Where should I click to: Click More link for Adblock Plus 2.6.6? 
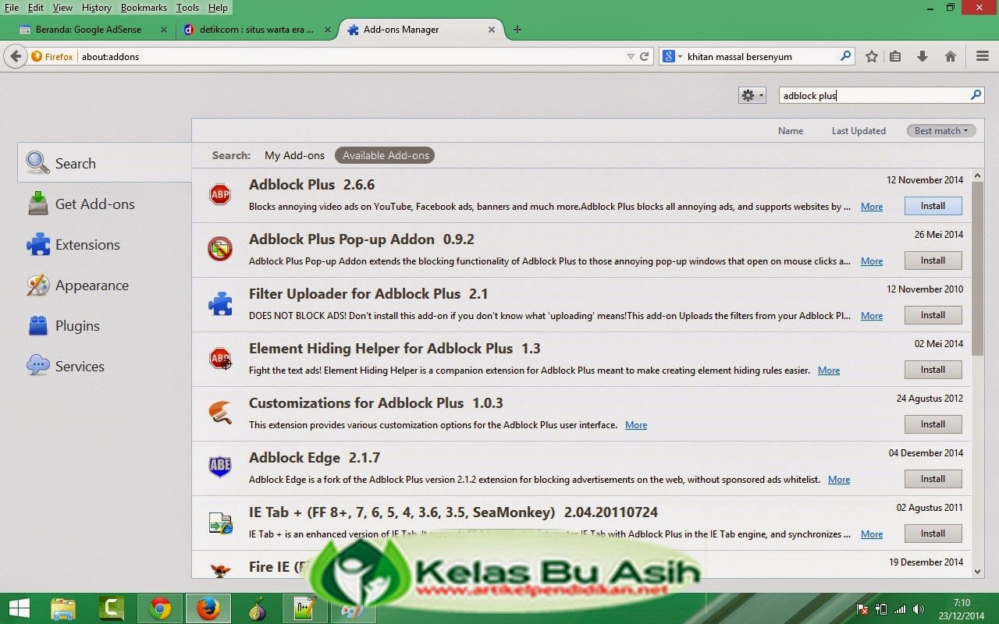tap(872, 207)
